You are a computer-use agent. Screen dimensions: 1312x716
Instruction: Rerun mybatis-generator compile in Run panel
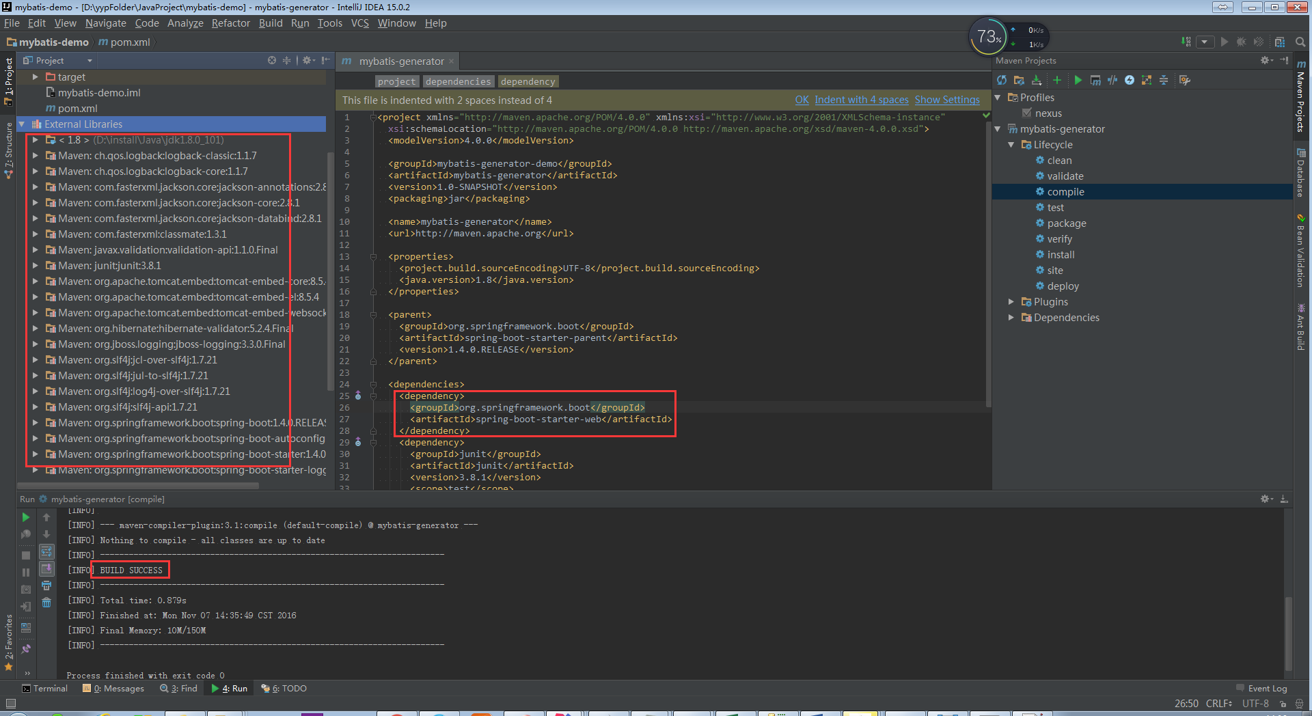coord(26,517)
